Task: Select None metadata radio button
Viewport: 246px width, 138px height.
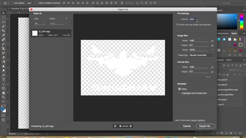Action: click(180, 89)
